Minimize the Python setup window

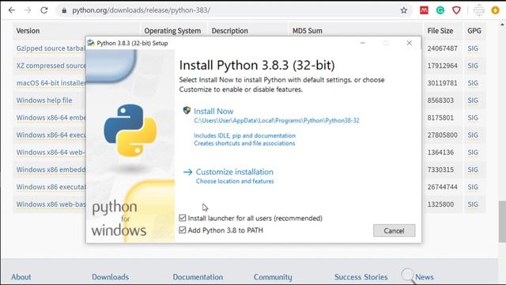tap(363, 43)
